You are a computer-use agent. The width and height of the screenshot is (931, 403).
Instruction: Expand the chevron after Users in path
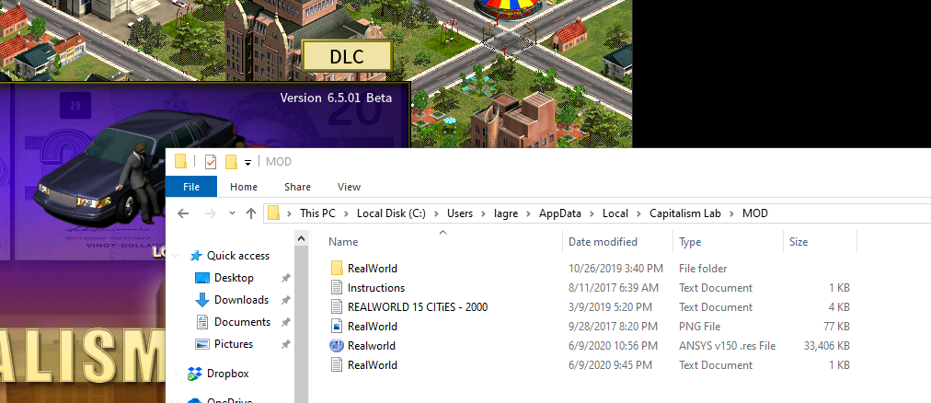pos(484,213)
